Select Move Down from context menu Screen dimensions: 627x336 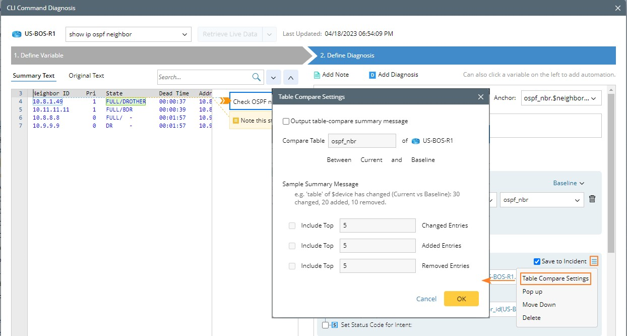pos(539,305)
